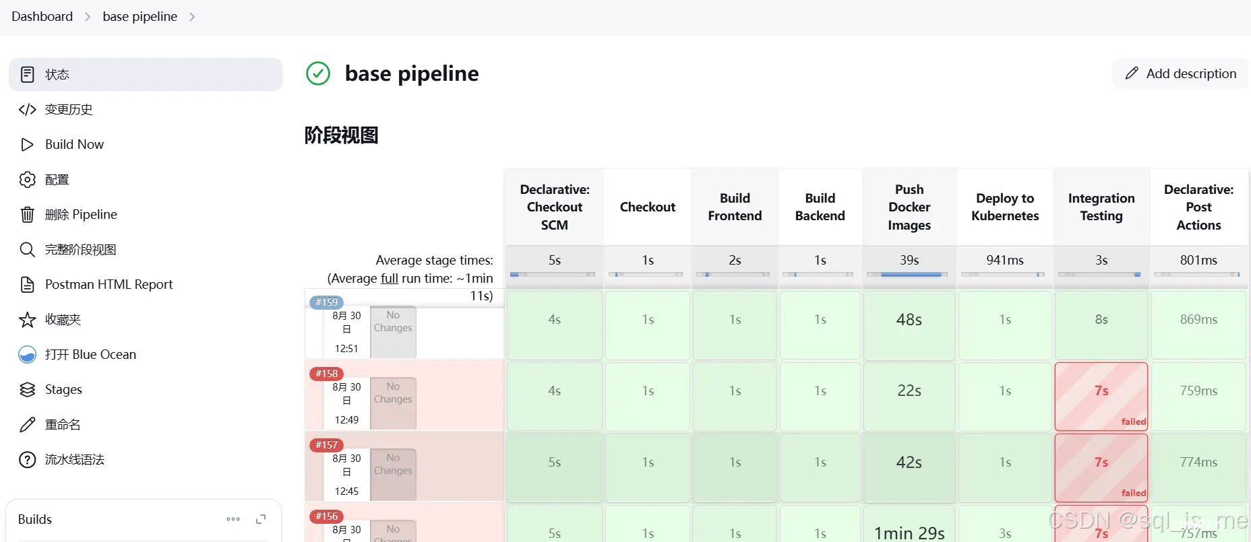
Task: Click failed Integration Testing cell of build #158
Action: 1101,397
